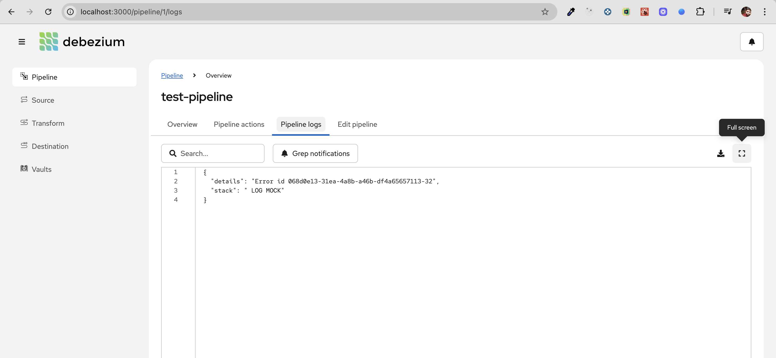Toggle the hamburger sidebar menu
This screenshot has width=776, height=358.
(22, 42)
